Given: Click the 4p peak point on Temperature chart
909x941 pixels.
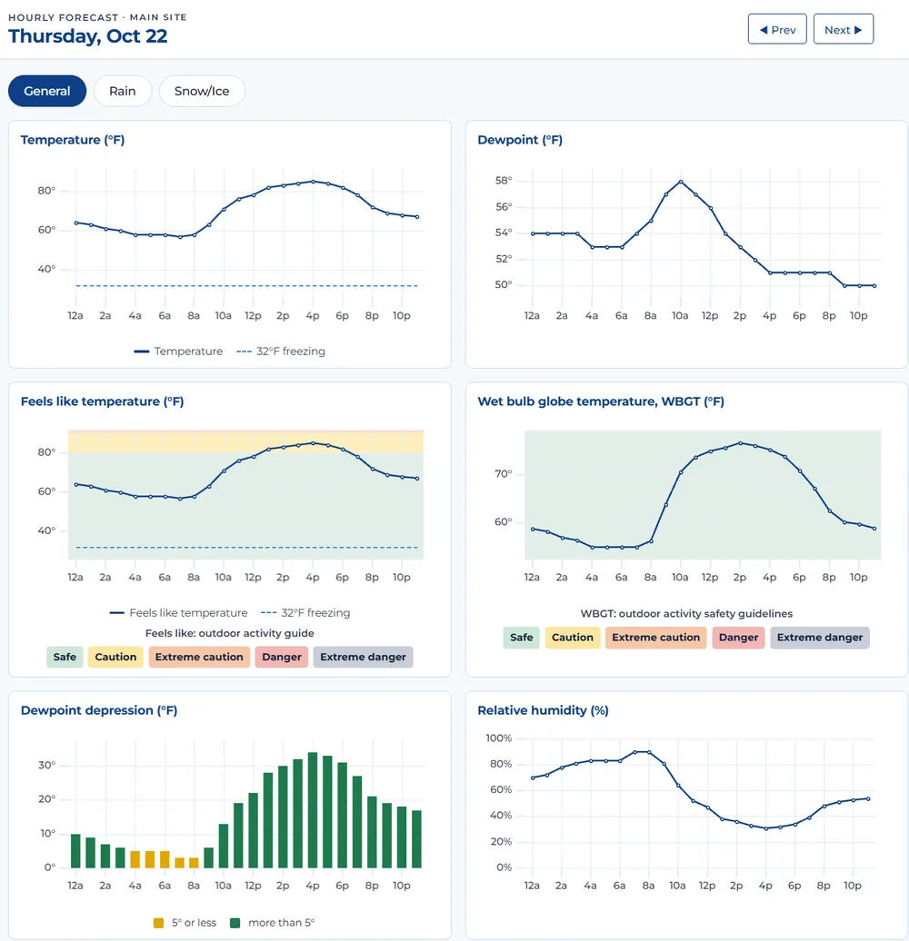Looking at the screenshot, I should point(313,182).
